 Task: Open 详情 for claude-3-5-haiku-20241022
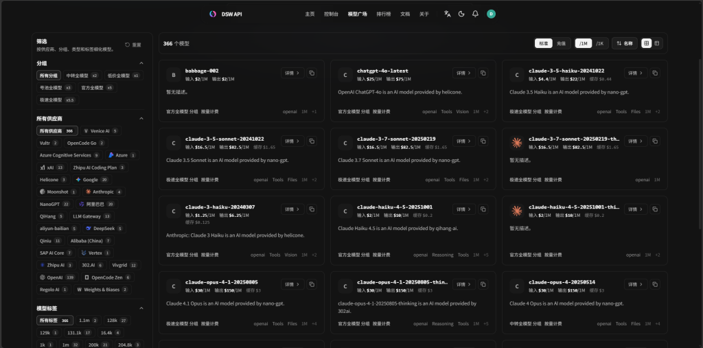pyautogui.click(x=636, y=73)
